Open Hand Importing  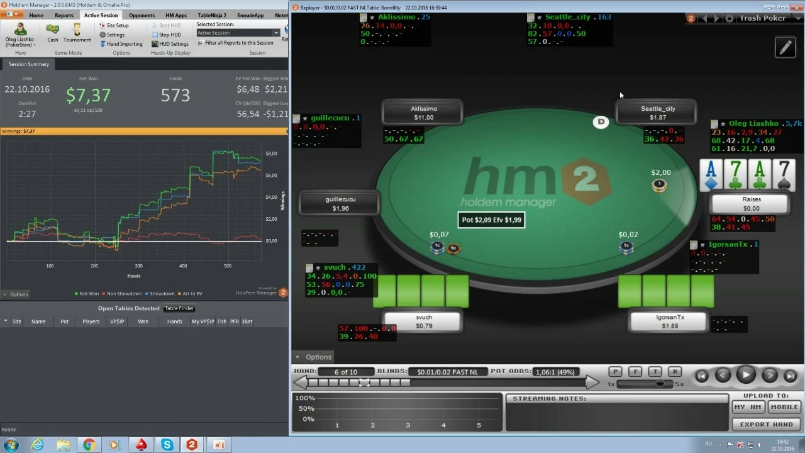click(121, 44)
